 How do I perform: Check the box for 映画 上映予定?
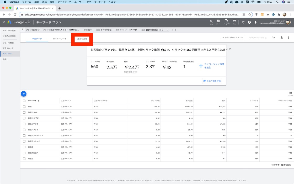[x=24, y=118]
